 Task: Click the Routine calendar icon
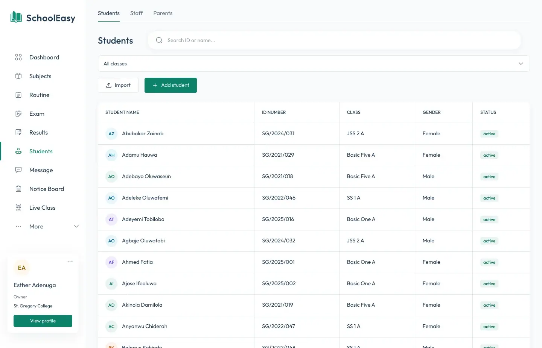pyautogui.click(x=18, y=95)
